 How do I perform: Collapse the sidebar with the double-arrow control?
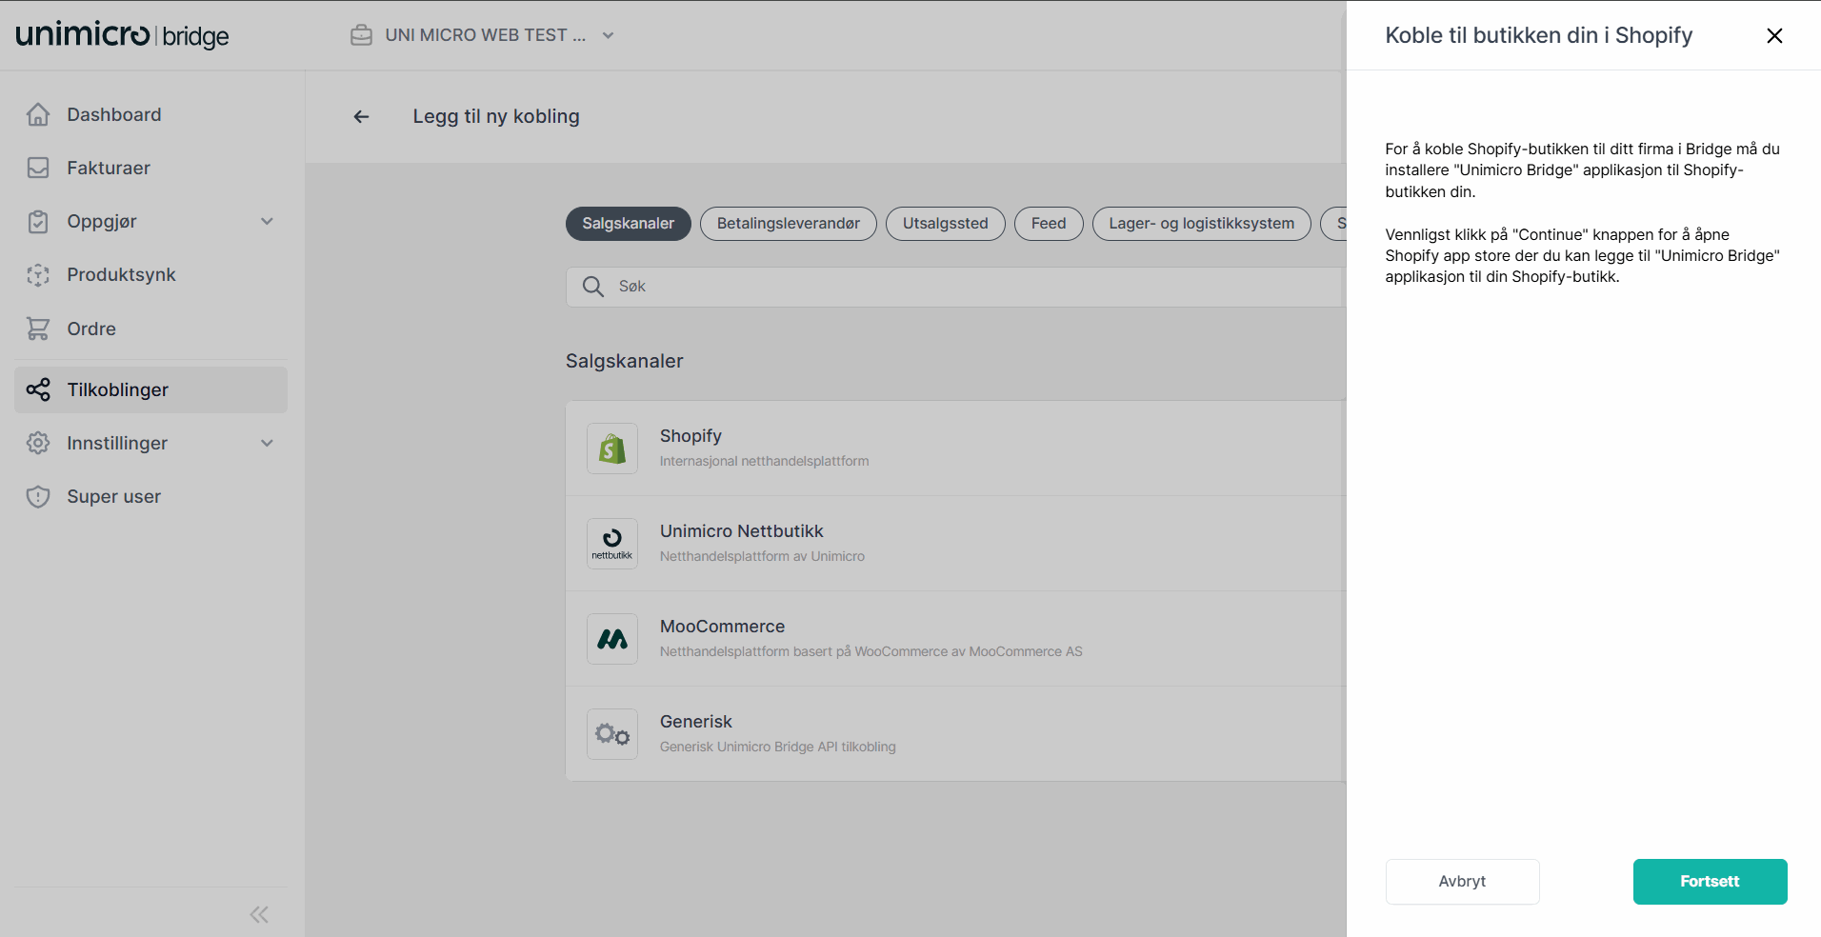coord(258,914)
